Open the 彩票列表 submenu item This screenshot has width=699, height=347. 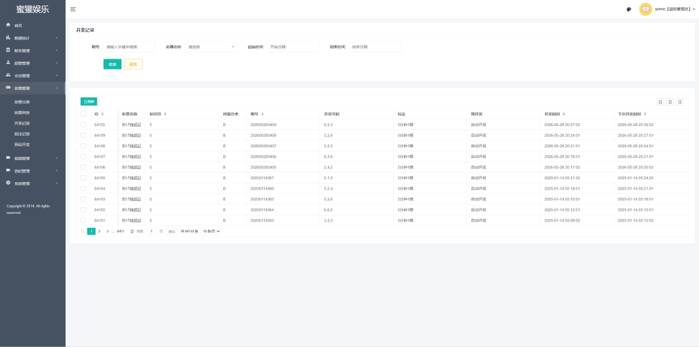[22, 112]
